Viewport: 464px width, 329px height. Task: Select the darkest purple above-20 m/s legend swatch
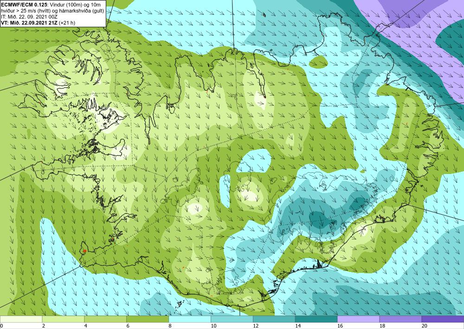(x=443, y=319)
